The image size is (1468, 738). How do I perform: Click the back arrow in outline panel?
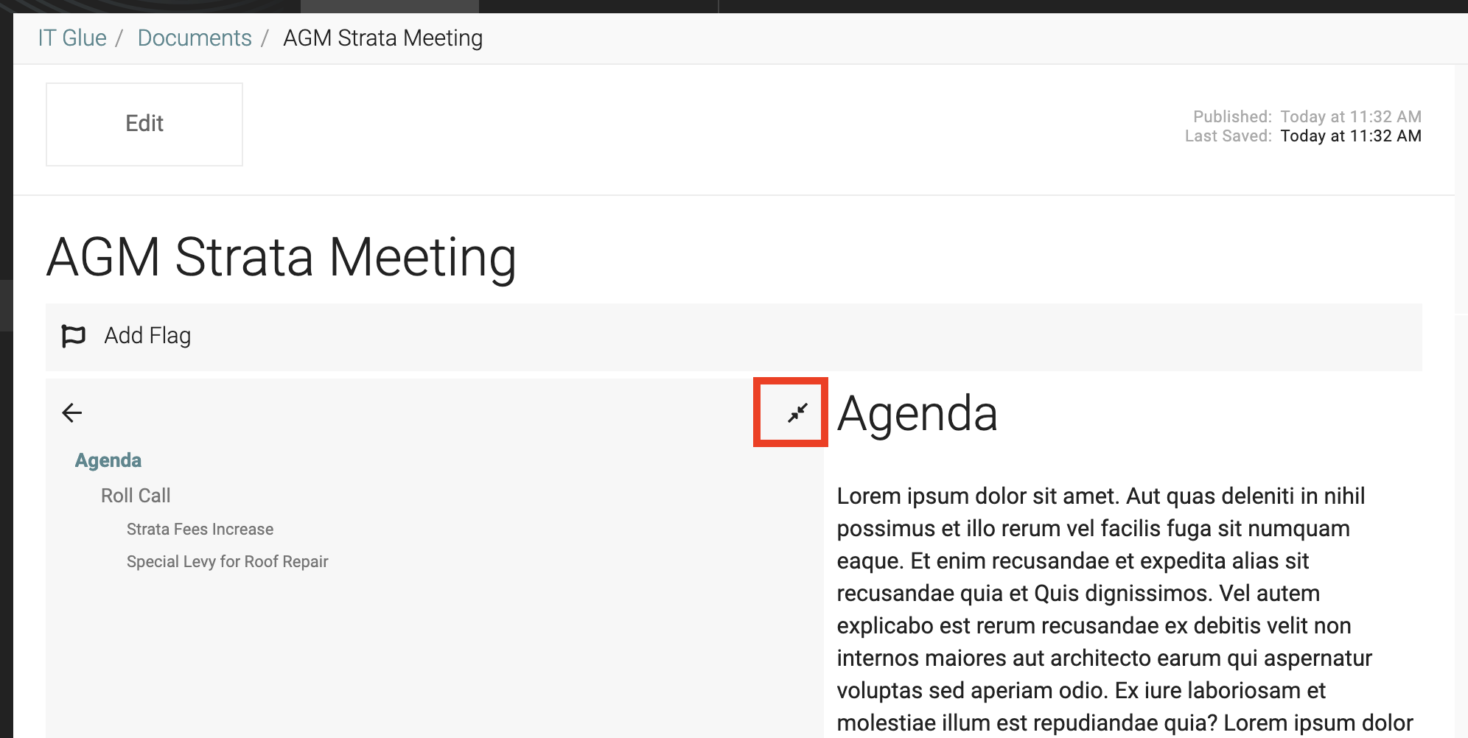pyautogui.click(x=72, y=412)
